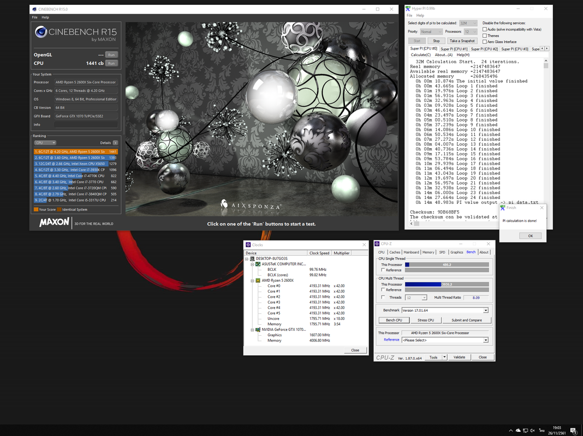Click the Thai input language indicator

pyautogui.click(x=542, y=431)
